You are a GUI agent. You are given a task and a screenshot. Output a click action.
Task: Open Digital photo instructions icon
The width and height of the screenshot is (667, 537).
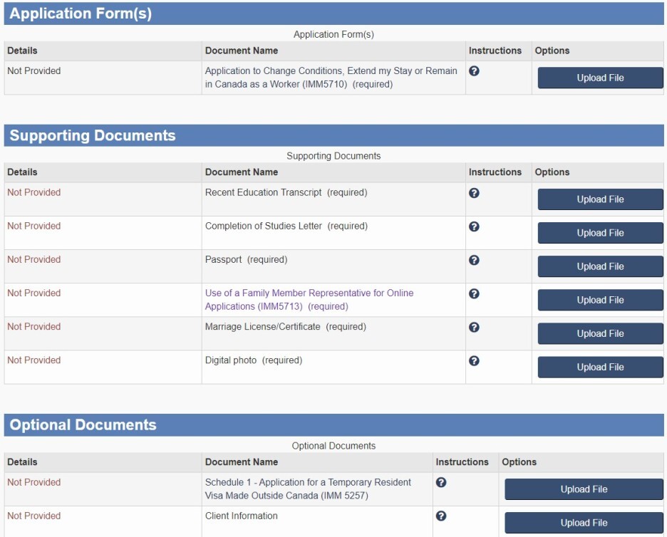pos(474,361)
